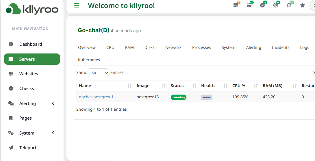Viewport: 315px width, 161px height.
Task: Click the none health badge
Action: 207,97
